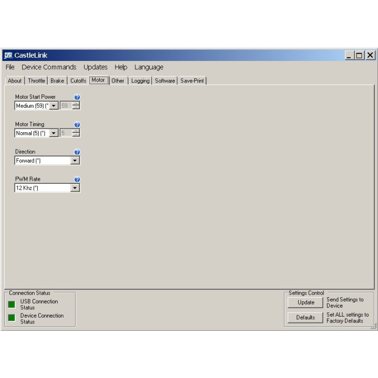Expand the Motor Timing dropdown
Screen dimensions: 378x378
click(54, 133)
